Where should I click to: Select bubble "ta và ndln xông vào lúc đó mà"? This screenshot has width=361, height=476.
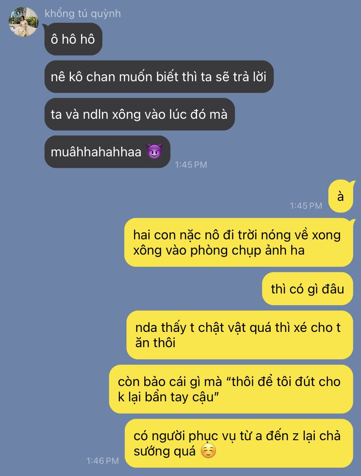pos(140,114)
